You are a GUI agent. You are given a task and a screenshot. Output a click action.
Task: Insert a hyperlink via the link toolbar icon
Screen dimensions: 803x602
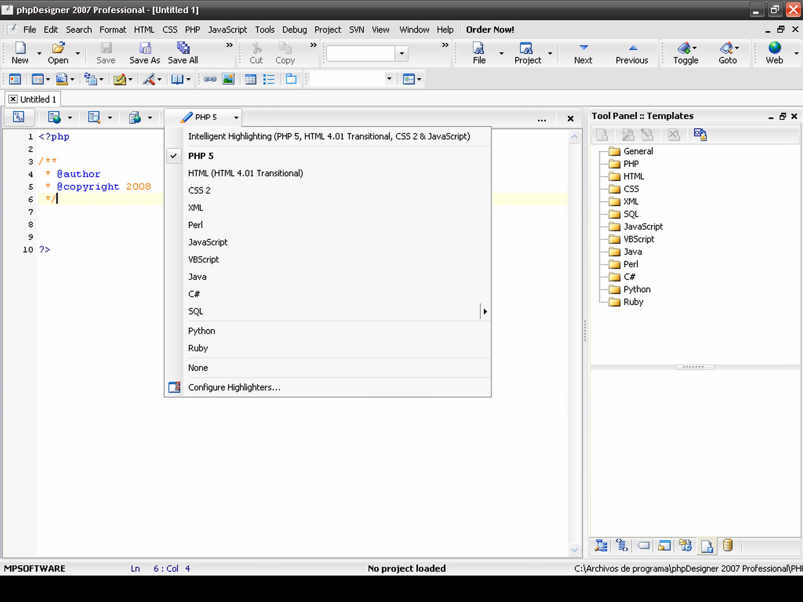coord(210,79)
